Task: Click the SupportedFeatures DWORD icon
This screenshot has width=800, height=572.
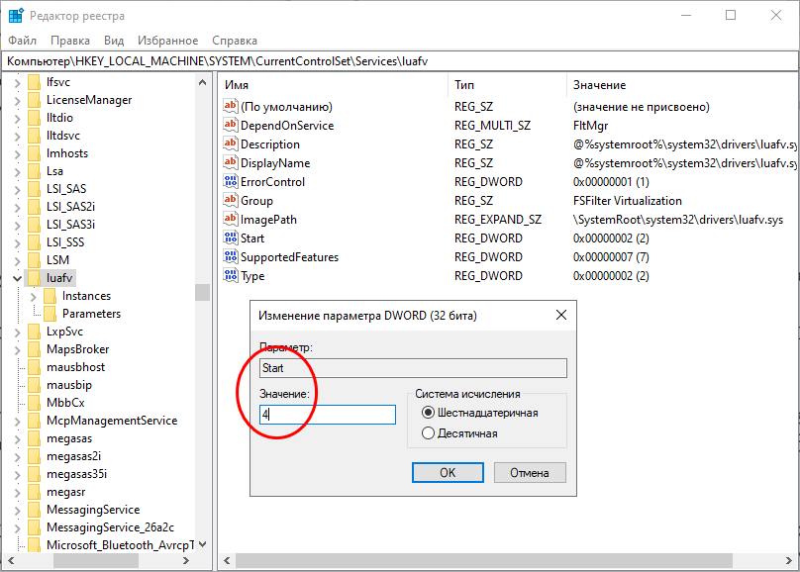Action: point(230,257)
